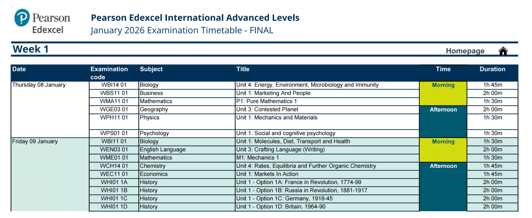Click the Pearson Edexcel logo
Image resolution: width=532 pixels, height=218 pixels.
(x=43, y=22)
